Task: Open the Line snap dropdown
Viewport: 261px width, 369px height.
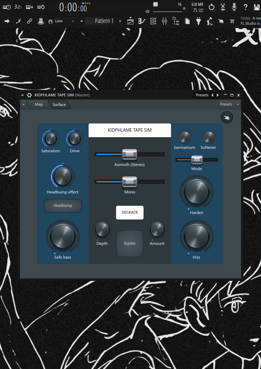Action: coord(65,21)
